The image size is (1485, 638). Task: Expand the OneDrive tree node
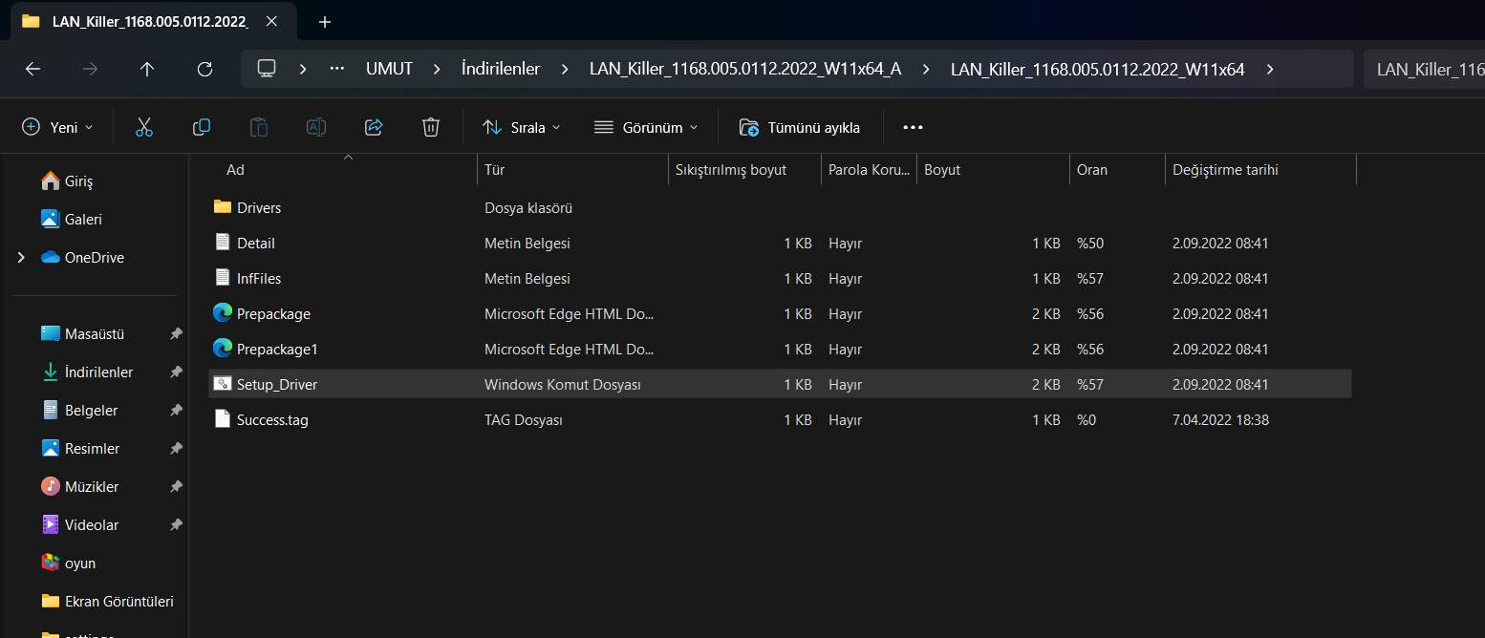[21, 258]
